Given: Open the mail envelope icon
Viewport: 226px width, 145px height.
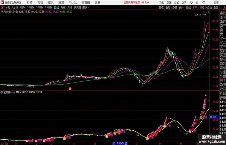Looking at the screenshot, I should tap(204, 2).
